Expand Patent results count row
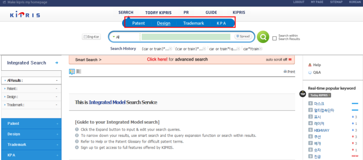 click(31, 89)
